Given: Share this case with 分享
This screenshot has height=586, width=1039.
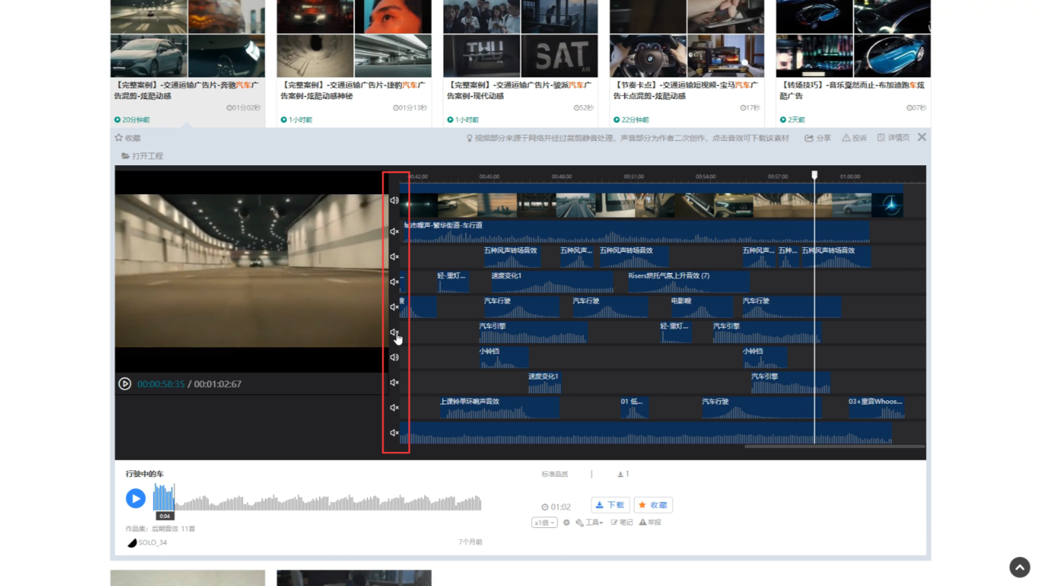Looking at the screenshot, I should point(817,138).
